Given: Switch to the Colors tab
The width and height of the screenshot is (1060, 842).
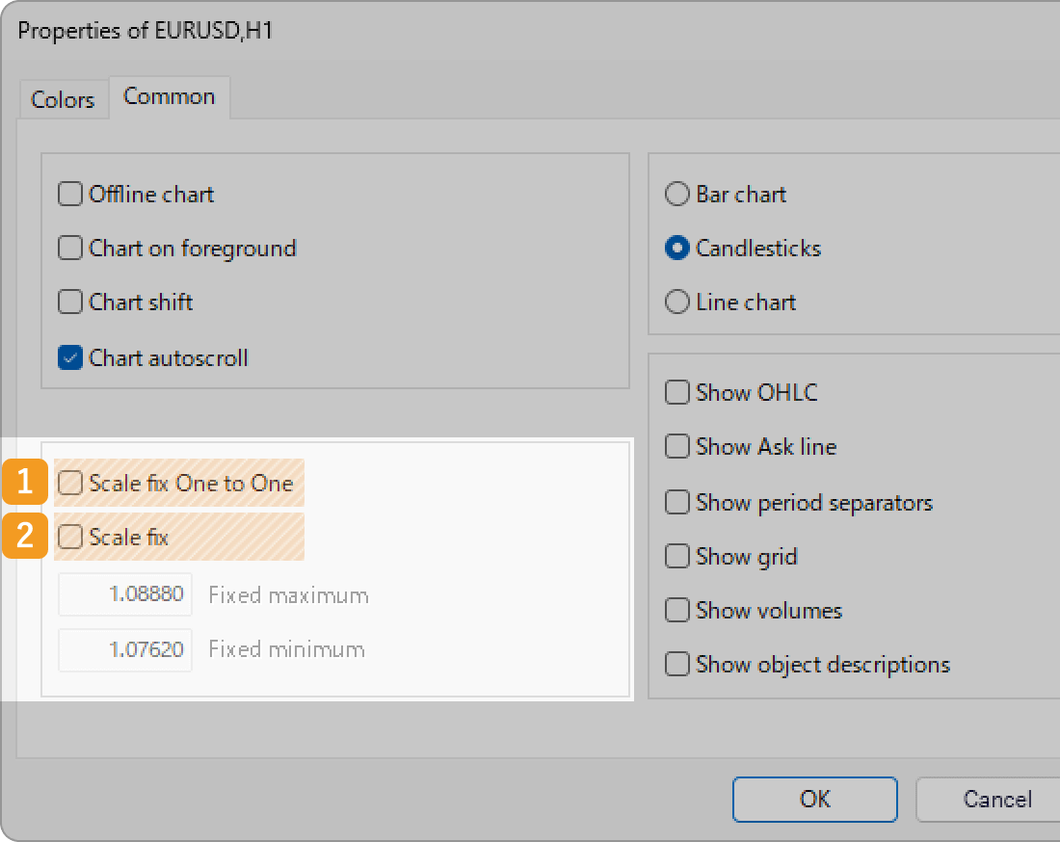Looking at the screenshot, I should point(63,99).
